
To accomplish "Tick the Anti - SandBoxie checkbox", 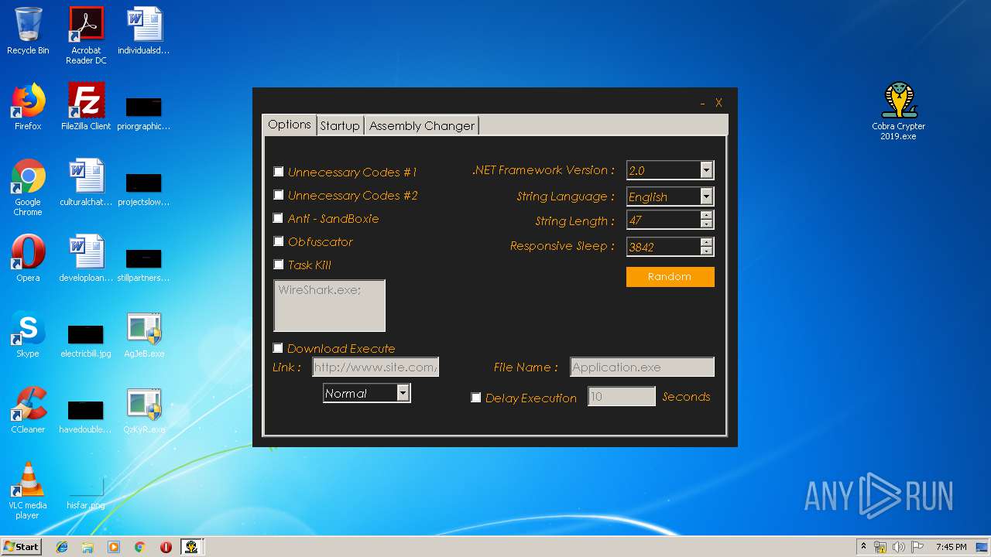I will 279,218.
